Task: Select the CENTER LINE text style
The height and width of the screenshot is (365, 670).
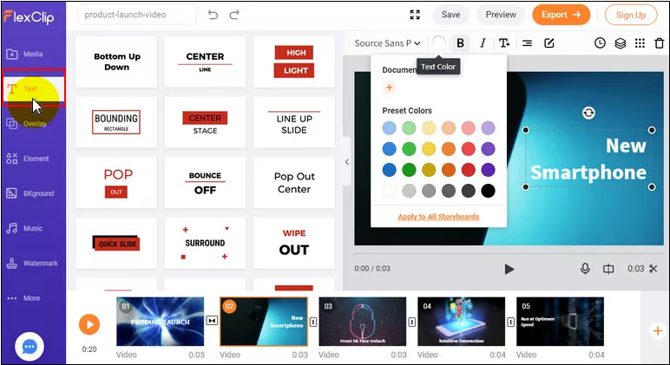Action: [x=205, y=62]
